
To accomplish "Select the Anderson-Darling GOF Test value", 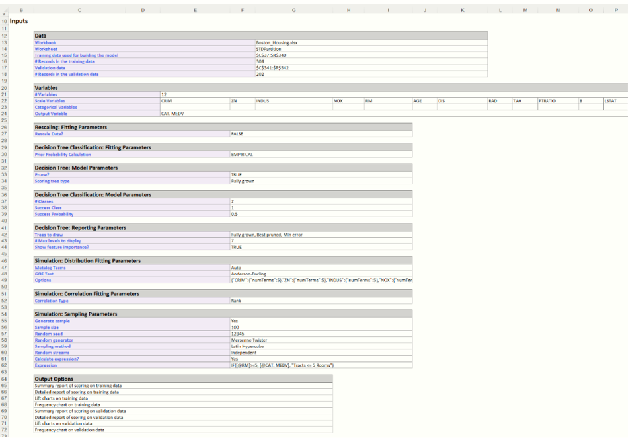I will click(x=247, y=274).
